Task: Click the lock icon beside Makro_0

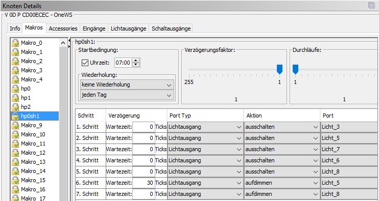Action: [15, 43]
